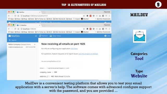Click the vertical scrollbar in email pane
The image size is (167, 94).
110,70
